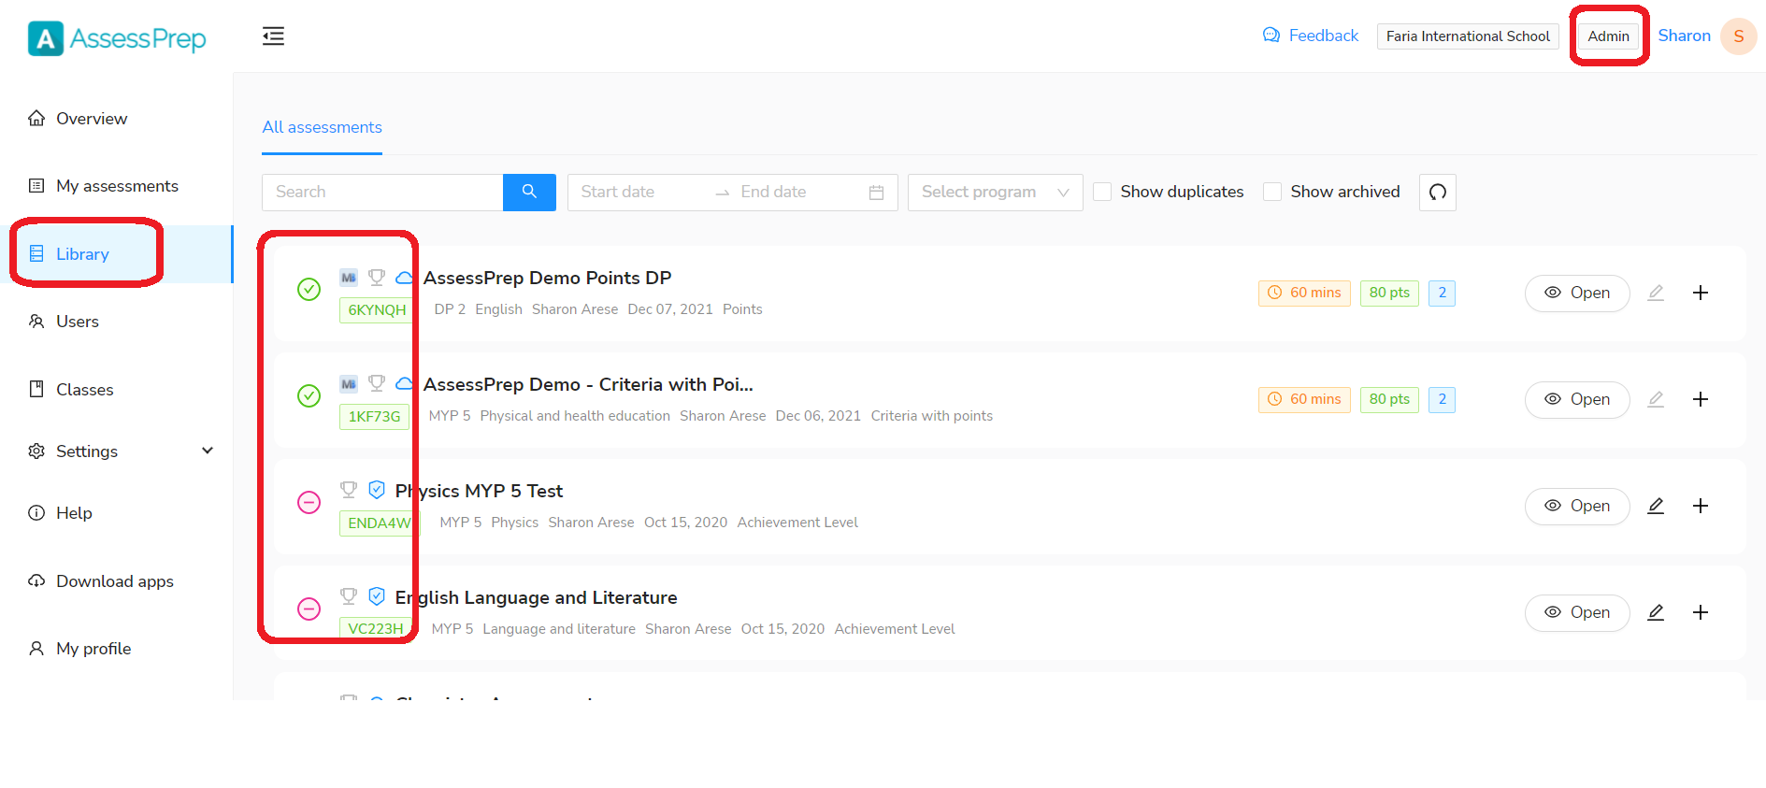The width and height of the screenshot is (1766, 788).
Task: Click the plus icon for Demo Points DP
Action: click(1701, 294)
